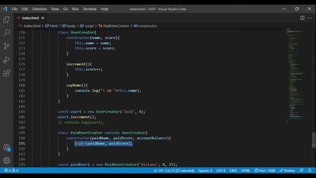Image resolution: width=316 pixels, height=178 pixels.
Task: Change language mode via HTML
Action: click(x=245, y=171)
